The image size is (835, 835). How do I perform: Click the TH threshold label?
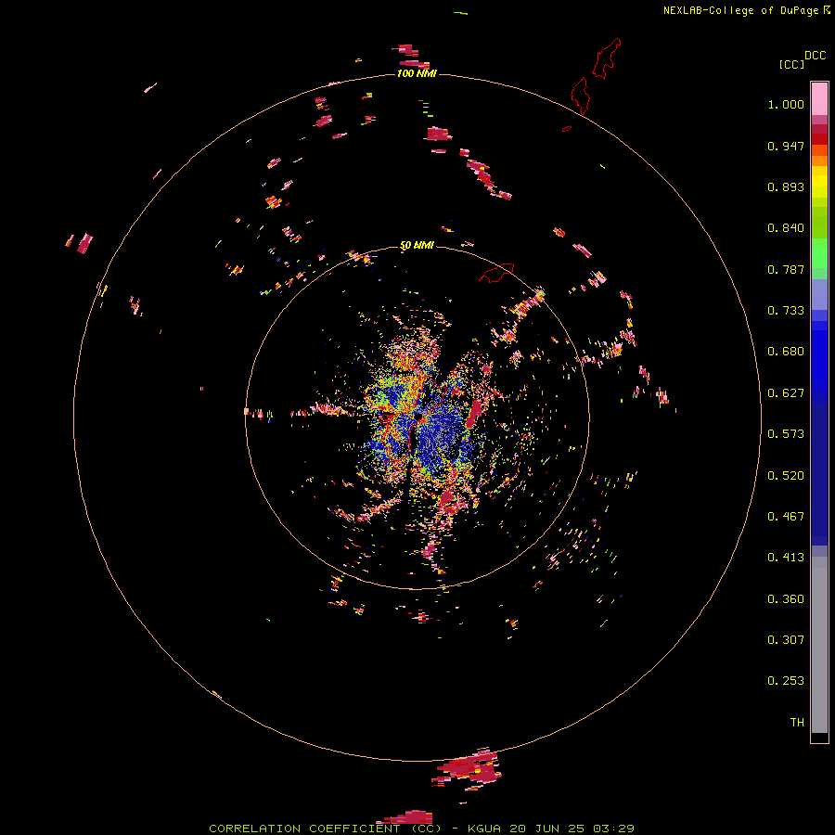tap(797, 723)
